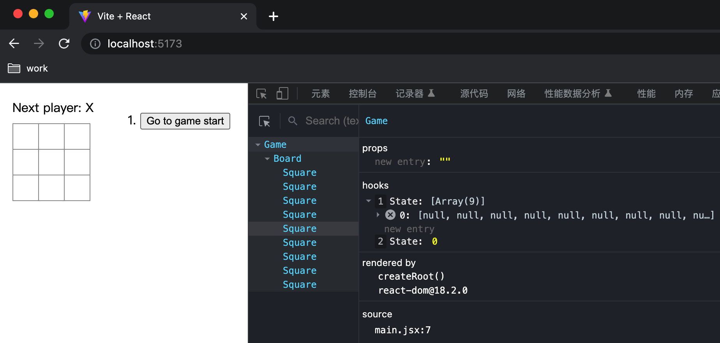
Task: Click the error X icon on state entry 0
Action: tap(390, 215)
